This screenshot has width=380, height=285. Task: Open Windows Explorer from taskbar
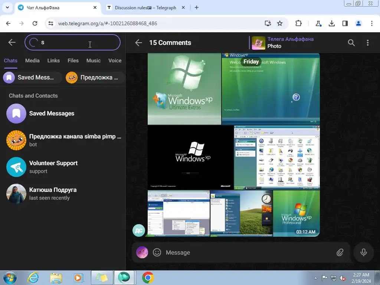[x=56, y=278]
